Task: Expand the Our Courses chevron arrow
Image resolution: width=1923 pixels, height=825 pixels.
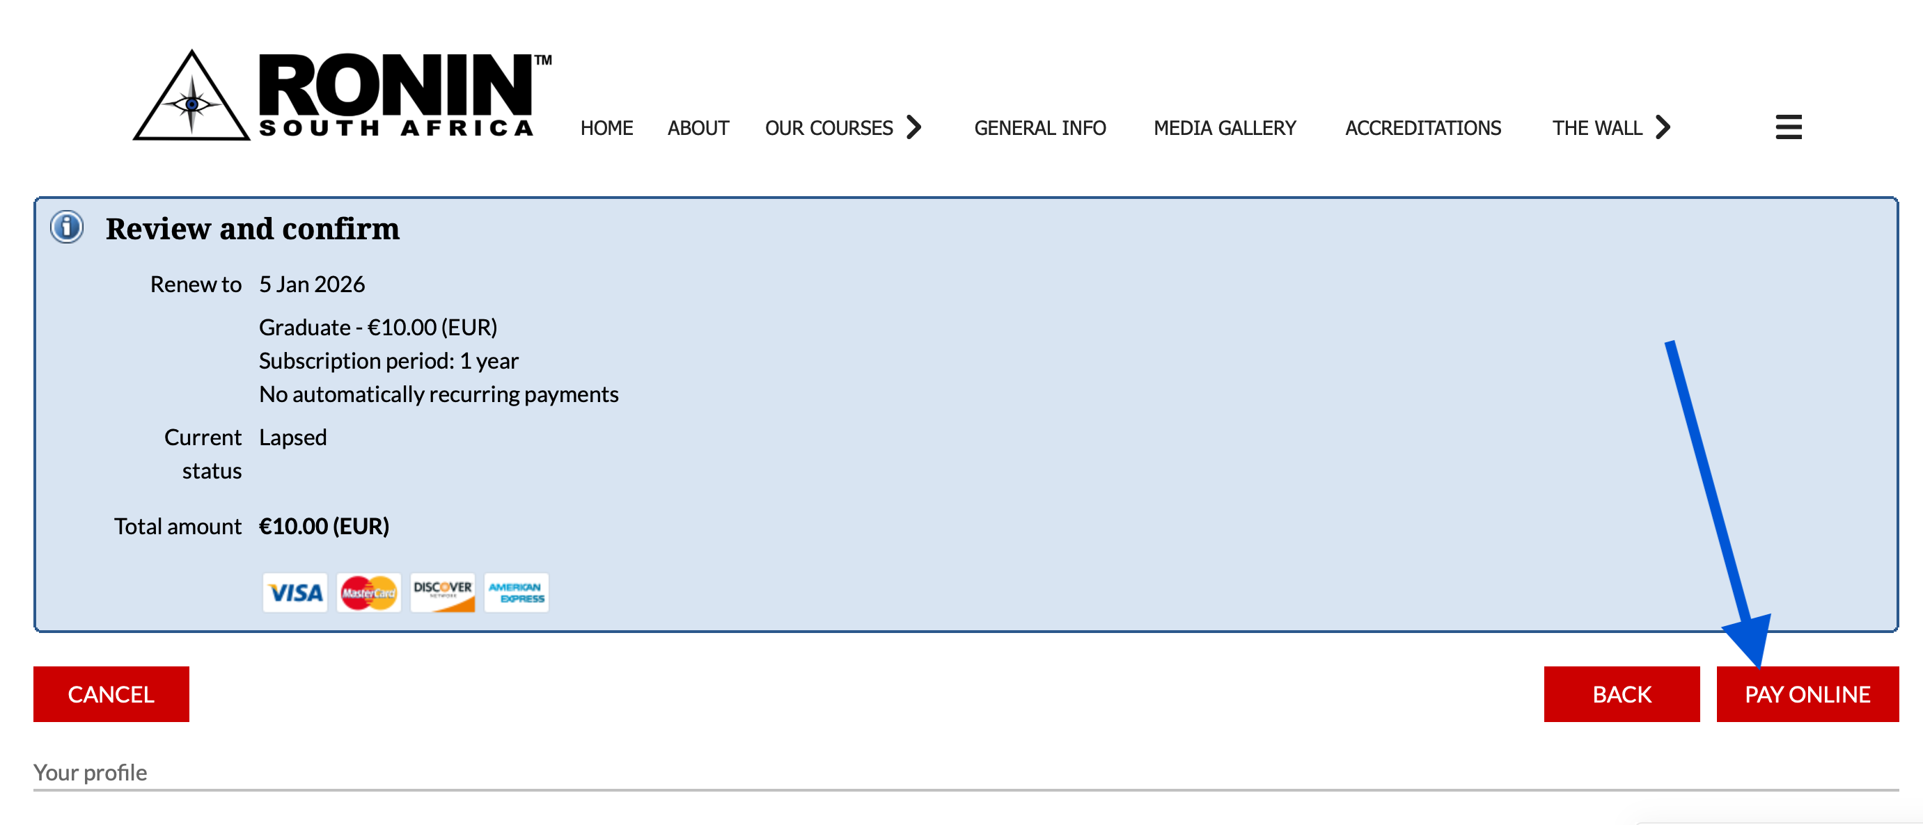Action: [914, 127]
